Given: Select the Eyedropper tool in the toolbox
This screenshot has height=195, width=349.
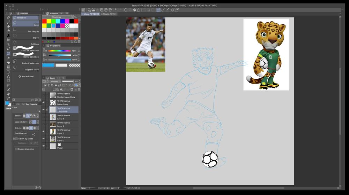Looking at the screenshot, I should coord(8,99).
